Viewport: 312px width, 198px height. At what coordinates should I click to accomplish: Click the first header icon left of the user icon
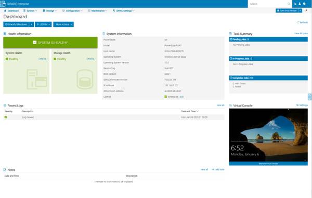coord(295,4)
